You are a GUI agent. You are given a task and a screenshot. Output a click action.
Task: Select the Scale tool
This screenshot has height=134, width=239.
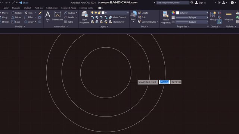pos(16,22)
